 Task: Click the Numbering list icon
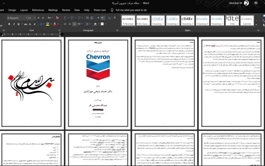click(72, 18)
